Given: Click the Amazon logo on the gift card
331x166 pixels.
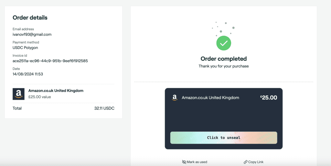Looking at the screenshot, I should pos(174,98).
